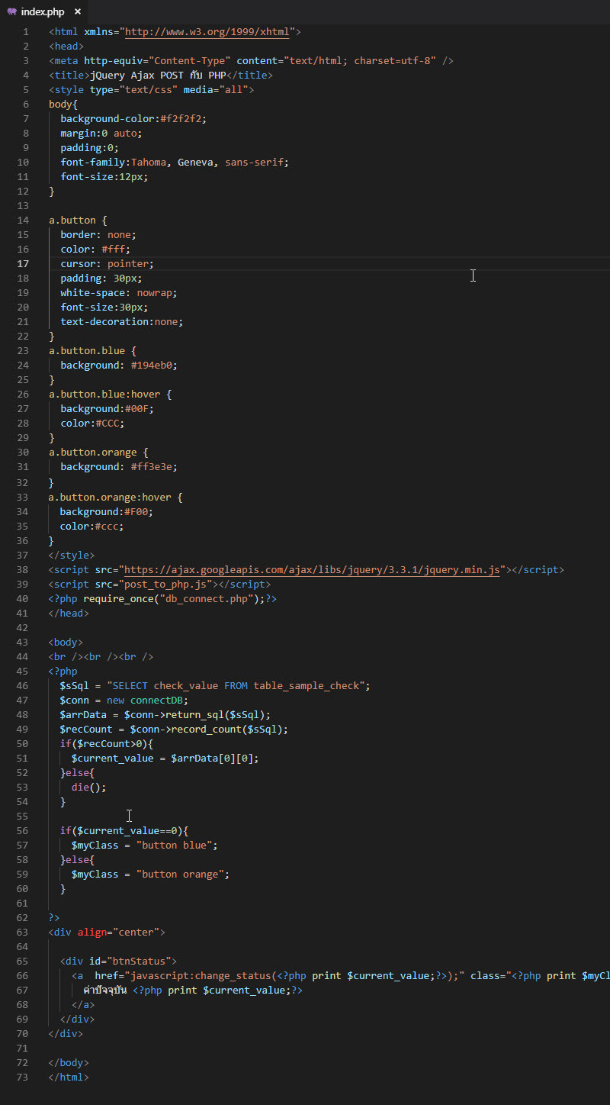Click the "button blue" string
610x1105 pixels.
175,846
